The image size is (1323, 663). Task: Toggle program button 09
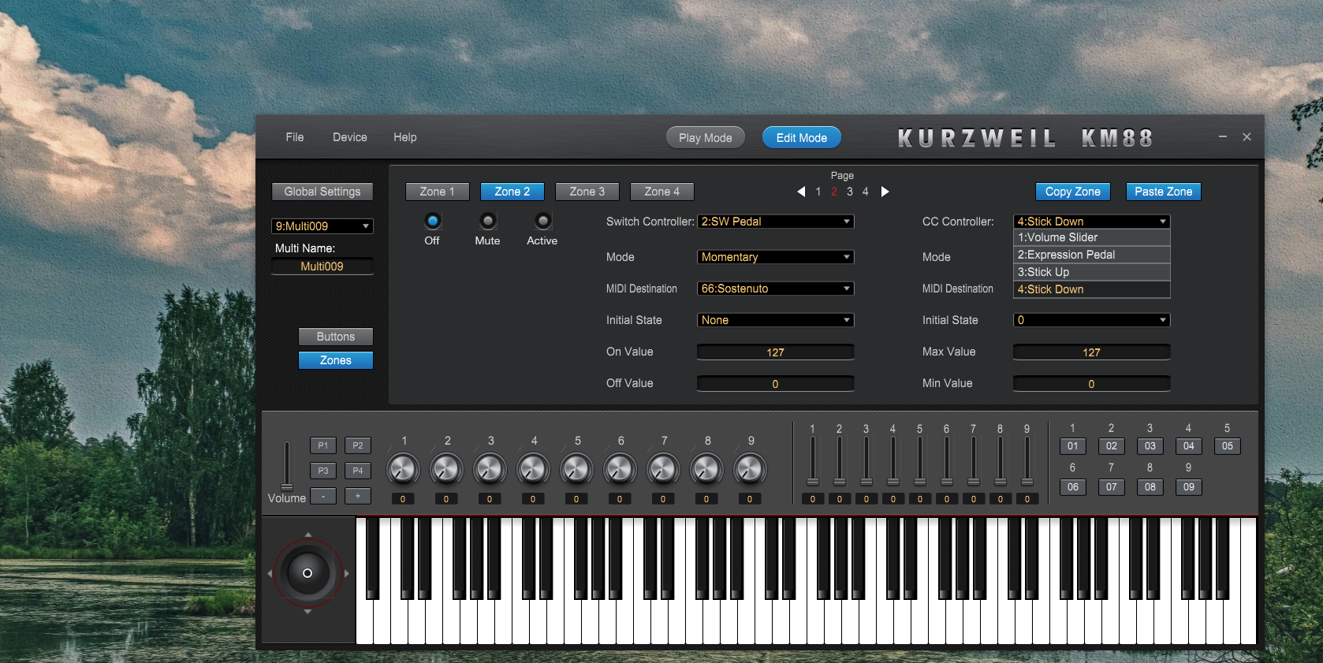click(x=1189, y=487)
